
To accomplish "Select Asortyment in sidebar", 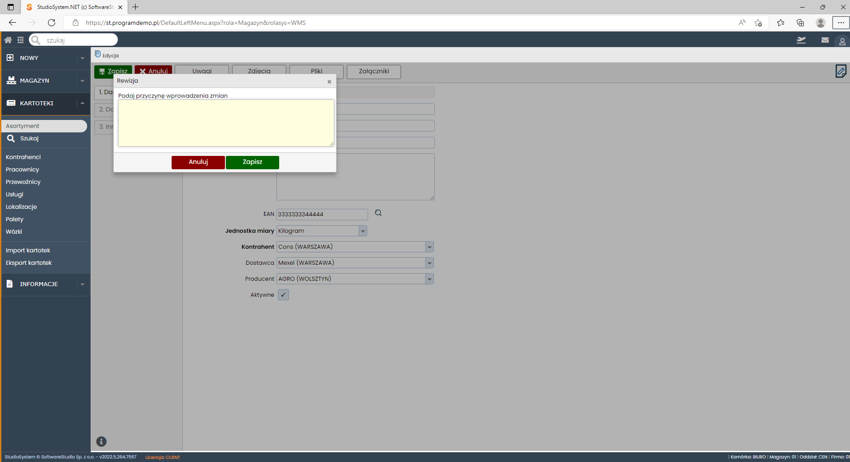I will pyautogui.click(x=44, y=126).
